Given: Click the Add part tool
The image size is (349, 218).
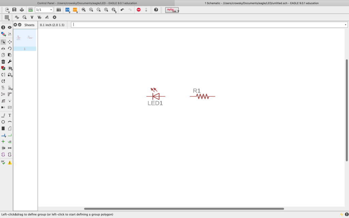Looking at the screenshot, I should (3, 68).
